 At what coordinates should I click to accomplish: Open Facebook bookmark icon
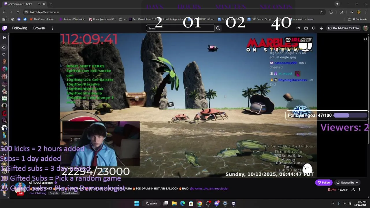[x=25, y=19]
